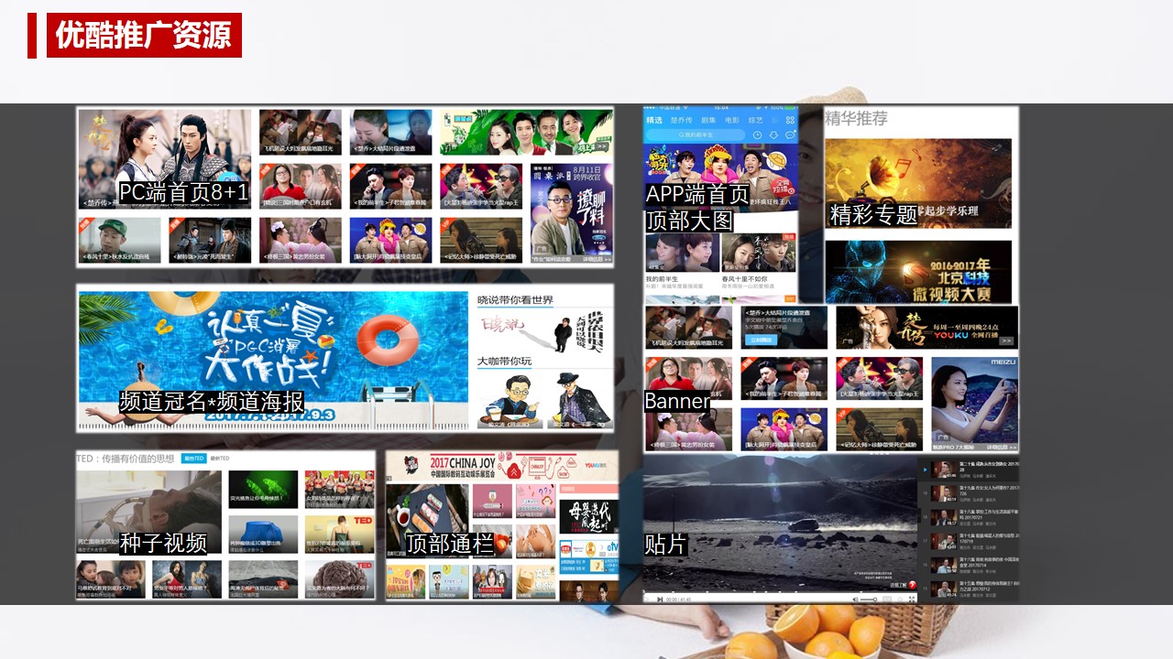The height and width of the screenshot is (659, 1173).
Task: Click the 精华推荐 heading
Action: coord(856,118)
